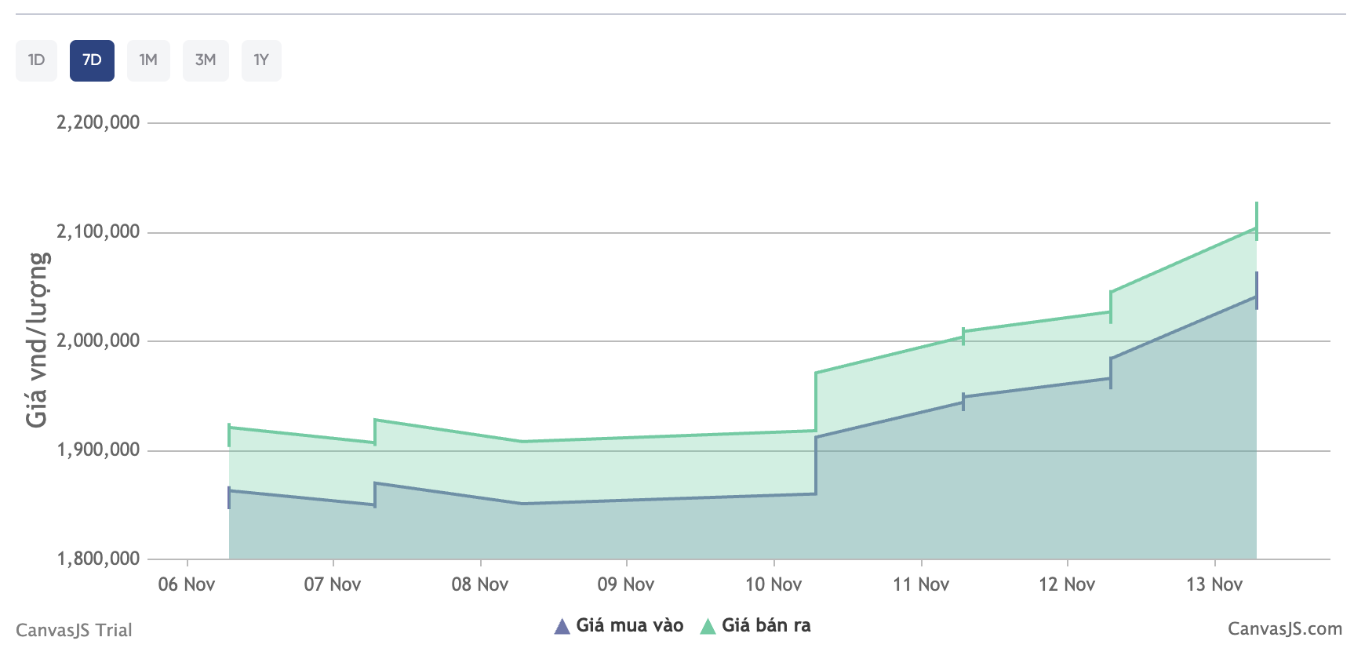1354x659 pixels.
Task: Click the 08 Nov x-axis label
Action: click(480, 584)
